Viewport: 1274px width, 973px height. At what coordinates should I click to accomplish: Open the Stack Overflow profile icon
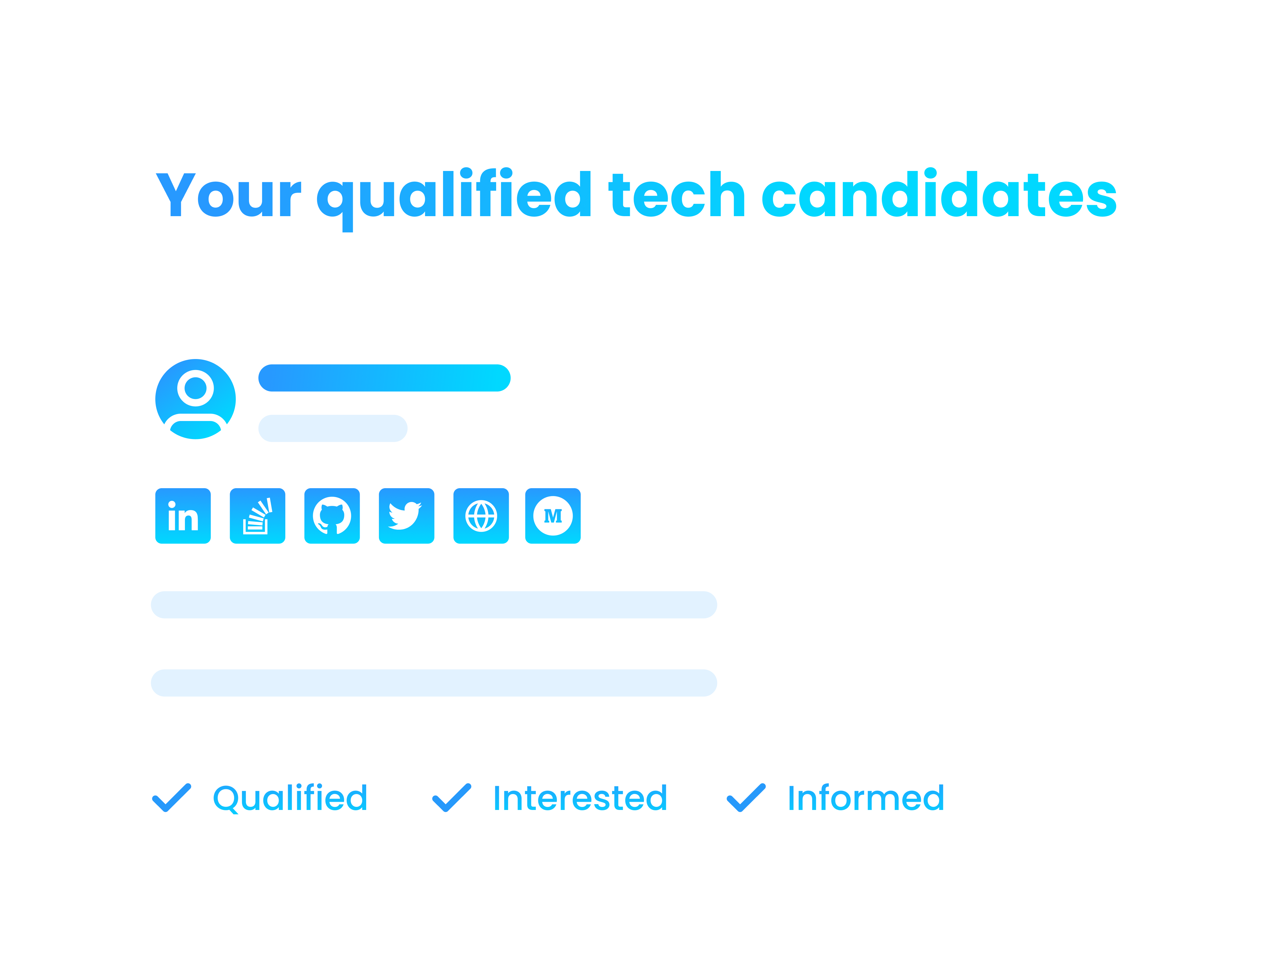click(258, 516)
